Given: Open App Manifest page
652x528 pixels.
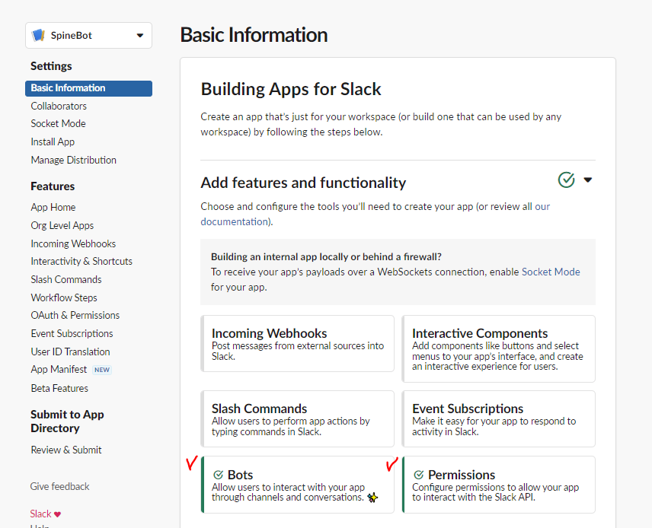Looking at the screenshot, I should coord(59,369).
